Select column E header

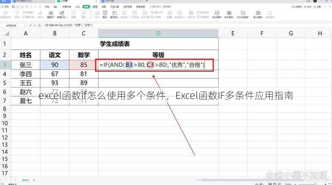233,33
